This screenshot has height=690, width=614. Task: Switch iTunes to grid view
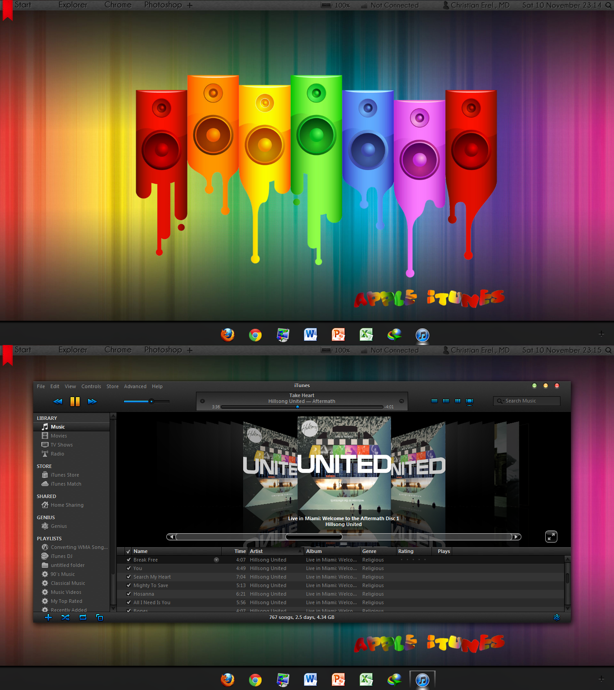coord(458,401)
